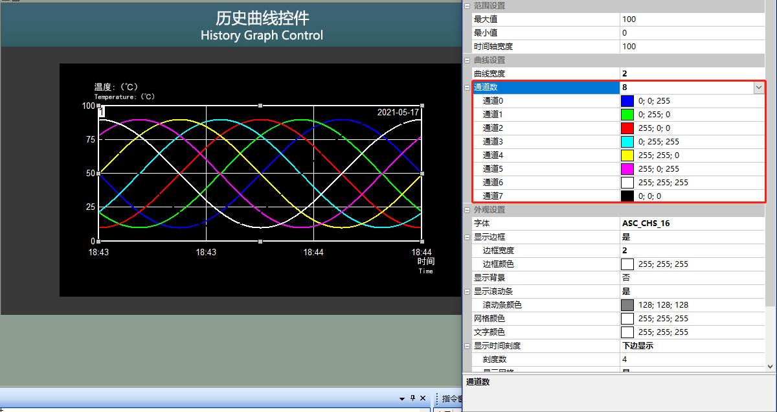Click the green 通道1 color swatch
This screenshot has width=777, height=412.
click(627, 115)
